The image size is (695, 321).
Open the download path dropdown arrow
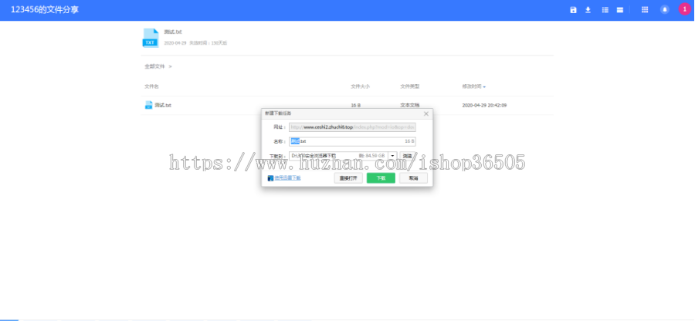[x=392, y=156]
